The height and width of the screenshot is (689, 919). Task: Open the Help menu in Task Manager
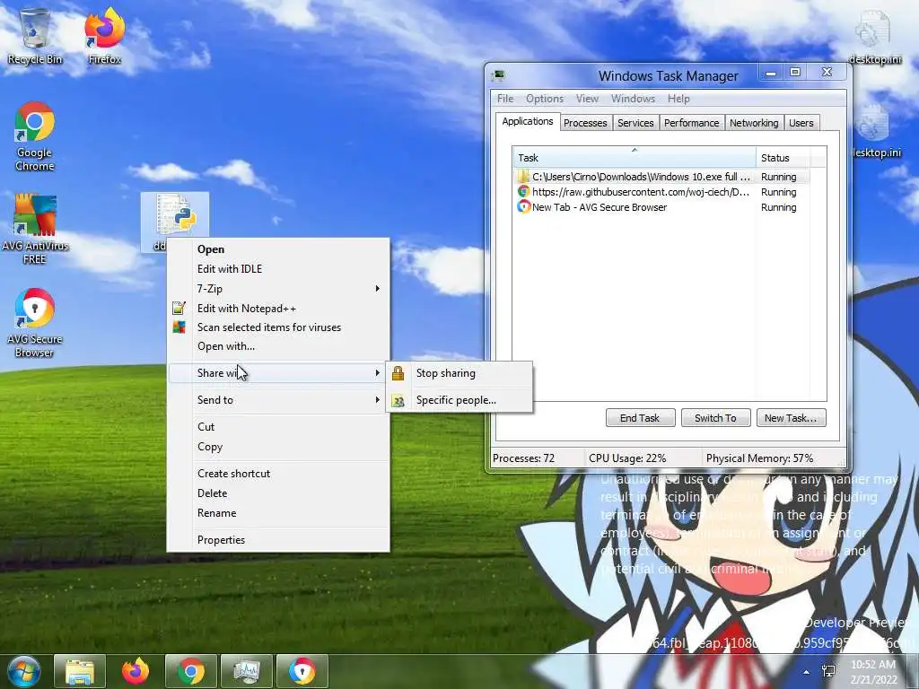(x=678, y=99)
